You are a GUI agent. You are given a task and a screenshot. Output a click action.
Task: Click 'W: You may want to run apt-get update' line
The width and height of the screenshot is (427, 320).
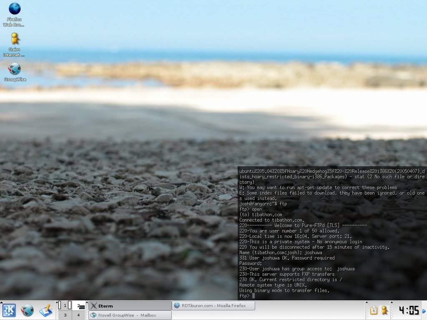click(318, 187)
